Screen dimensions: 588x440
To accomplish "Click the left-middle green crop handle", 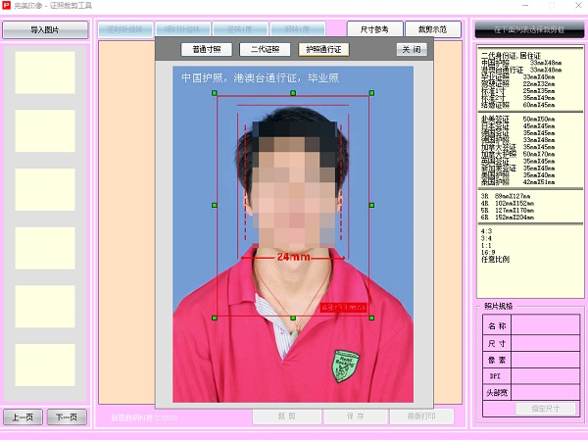I will 215,205.
